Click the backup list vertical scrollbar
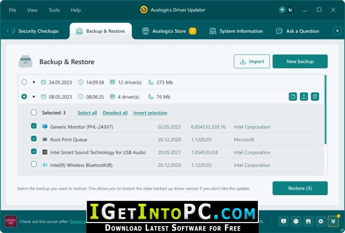 (326, 110)
